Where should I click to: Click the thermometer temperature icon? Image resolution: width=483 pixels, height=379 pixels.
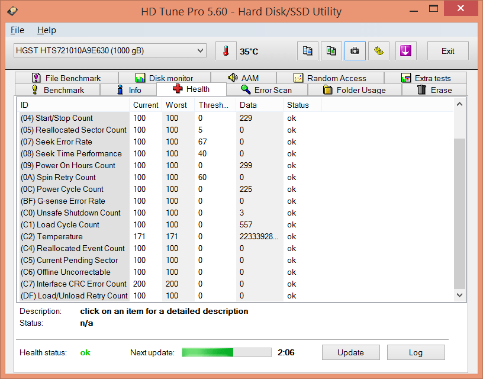point(226,51)
